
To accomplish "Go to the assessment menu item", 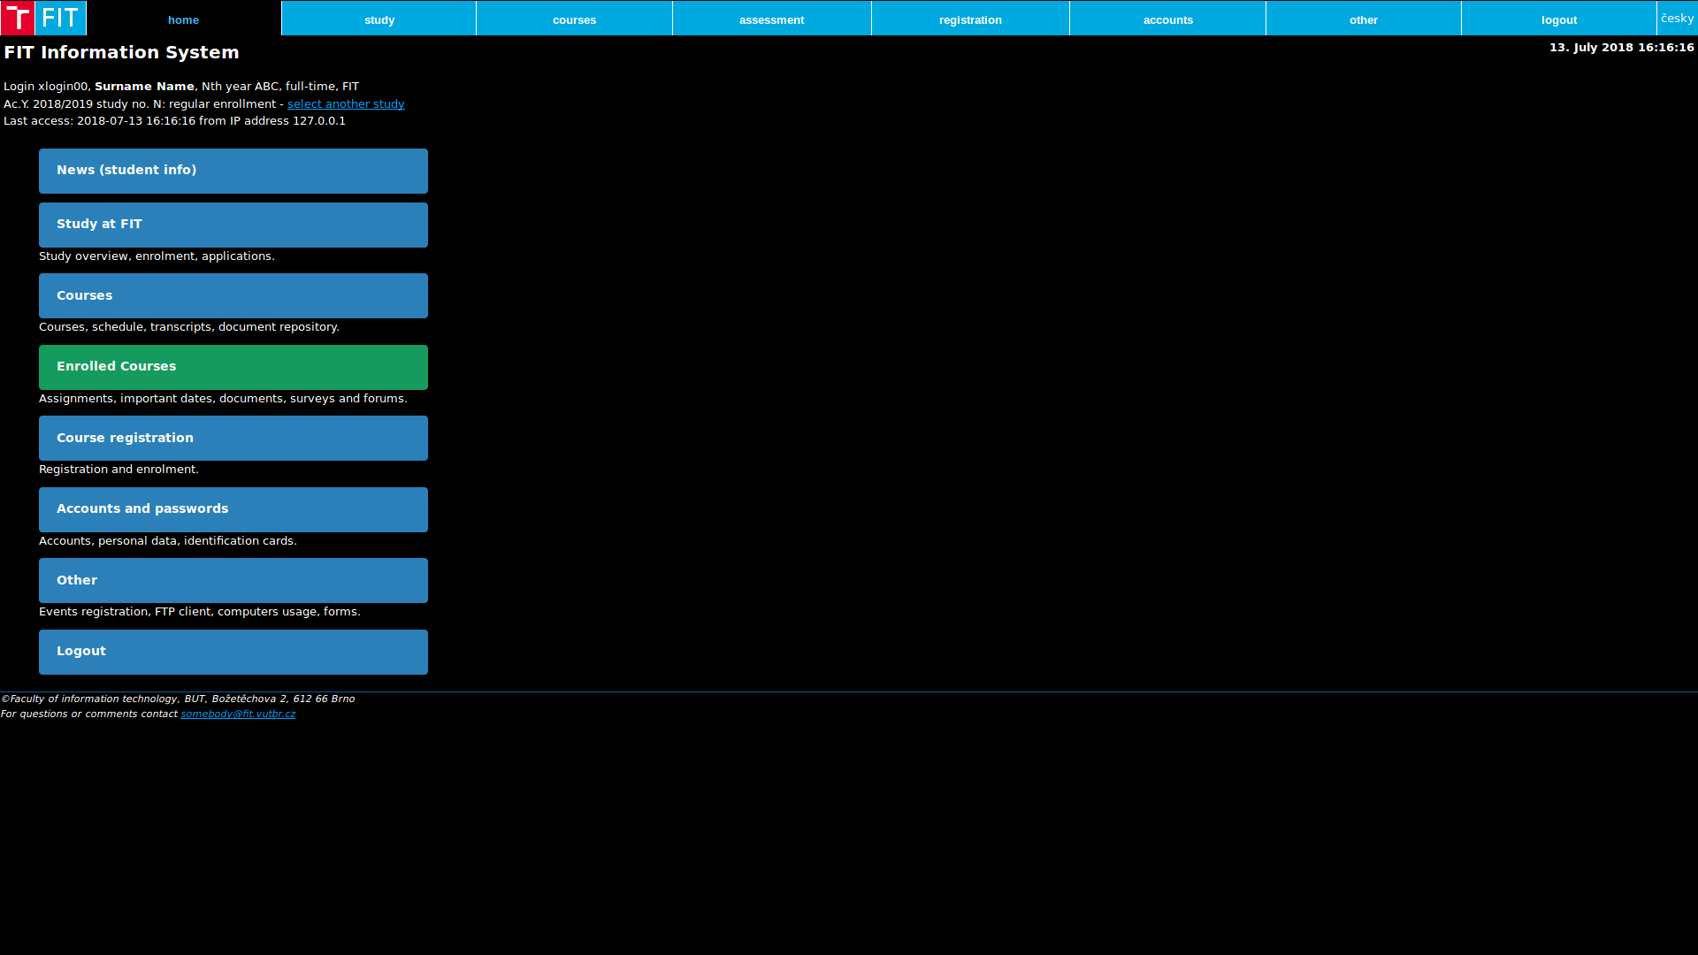I will 771,19.
